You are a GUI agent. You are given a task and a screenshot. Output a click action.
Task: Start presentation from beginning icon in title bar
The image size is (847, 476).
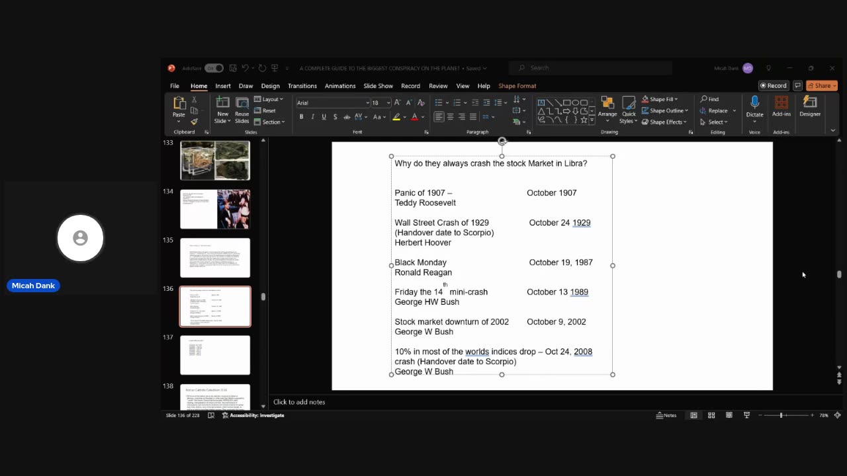[x=275, y=68]
